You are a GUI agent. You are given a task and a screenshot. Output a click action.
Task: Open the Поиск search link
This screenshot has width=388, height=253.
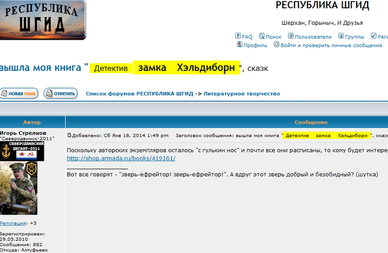(x=273, y=37)
